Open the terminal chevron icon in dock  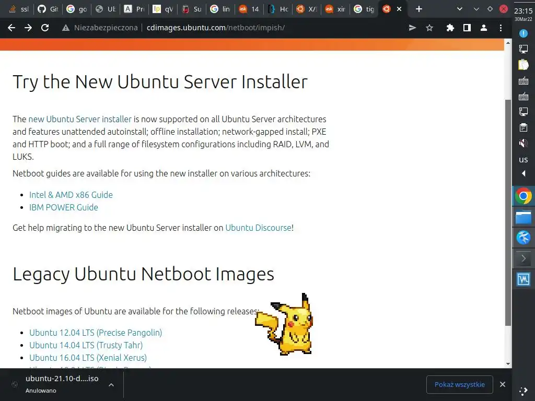tap(524, 258)
